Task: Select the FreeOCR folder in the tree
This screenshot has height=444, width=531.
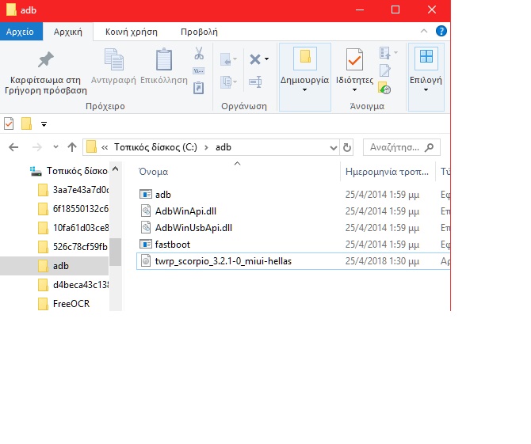Action: [71, 304]
